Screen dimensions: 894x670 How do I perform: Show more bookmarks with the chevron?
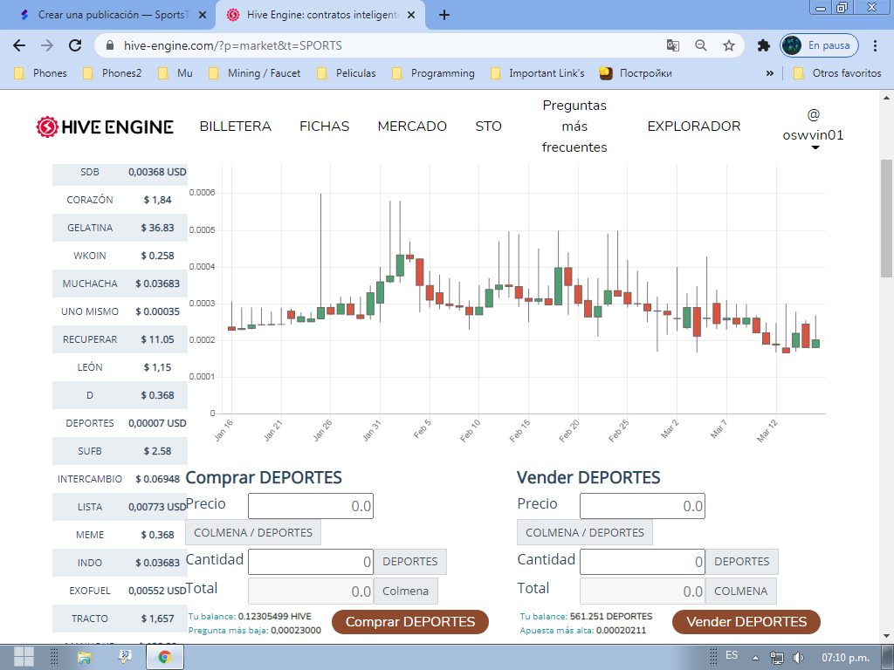coord(770,73)
